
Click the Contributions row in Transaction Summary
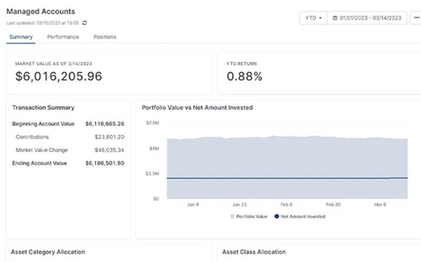(68, 137)
